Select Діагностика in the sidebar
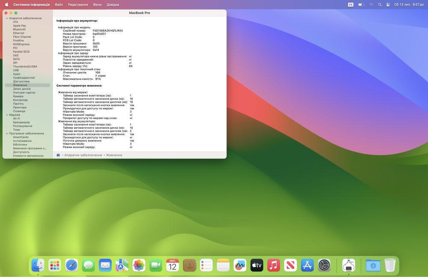The height and width of the screenshot is (277, 428). click(21, 81)
